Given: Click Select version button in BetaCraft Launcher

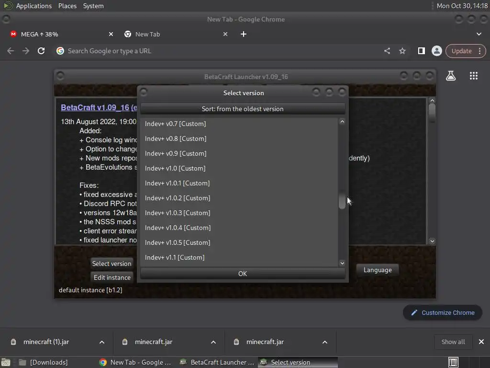Looking at the screenshot, I should (x=111, y=264).
